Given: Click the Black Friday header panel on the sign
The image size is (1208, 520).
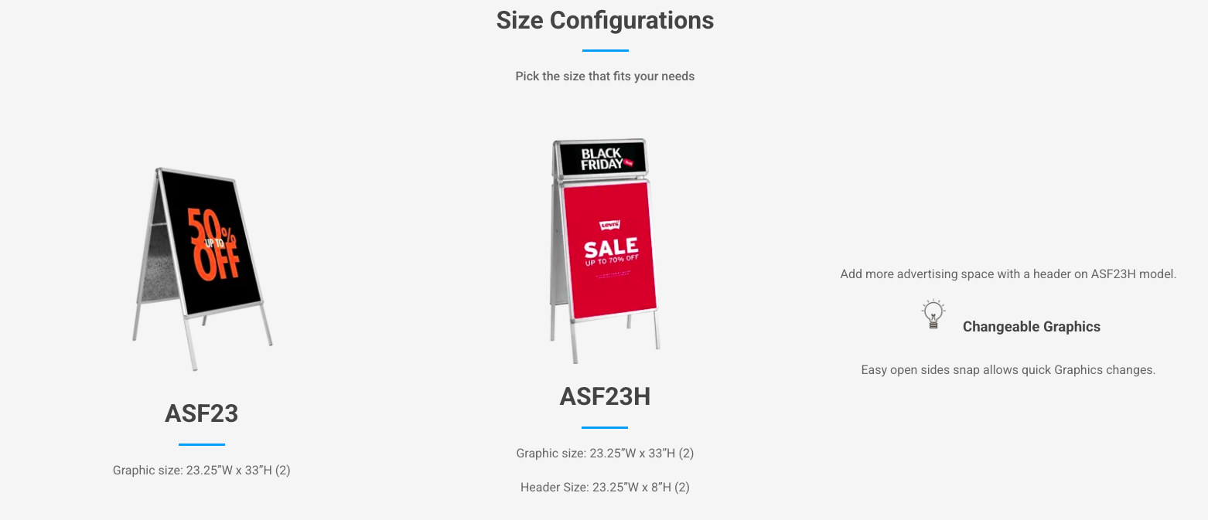Looking at the screenshot, I should coord(603,159).
